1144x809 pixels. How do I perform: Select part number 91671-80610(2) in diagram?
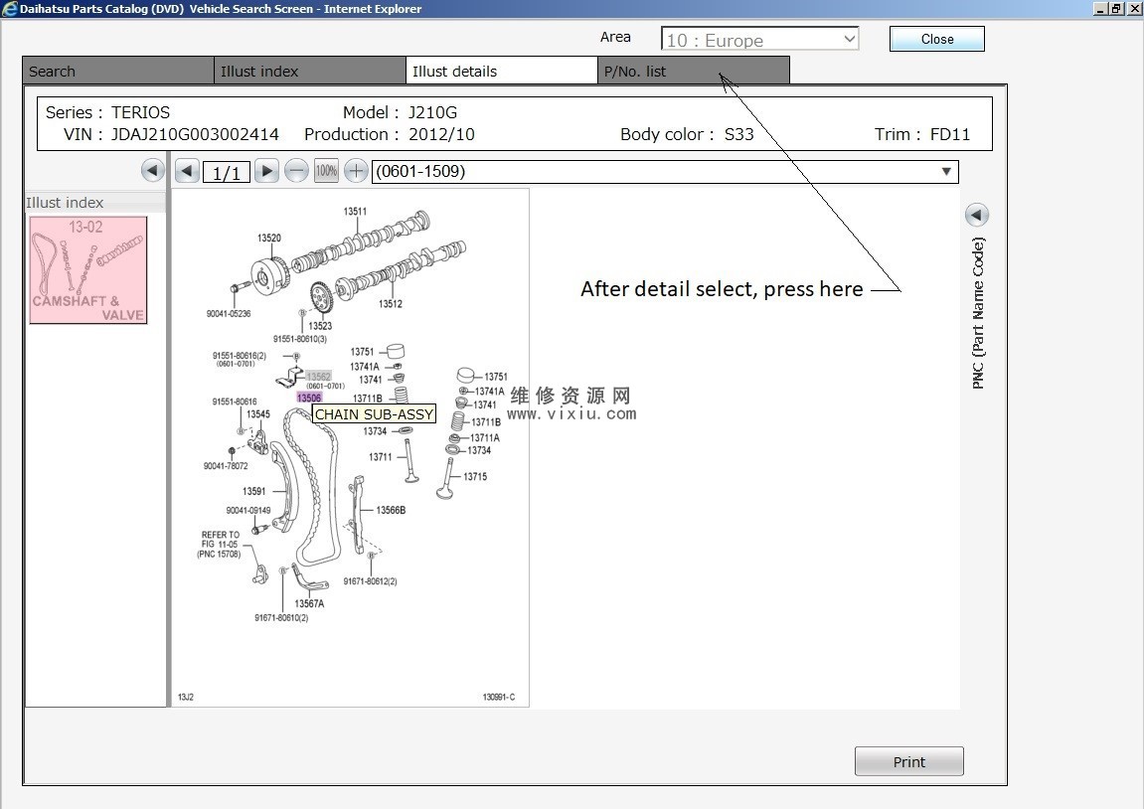tap(281, 618)
